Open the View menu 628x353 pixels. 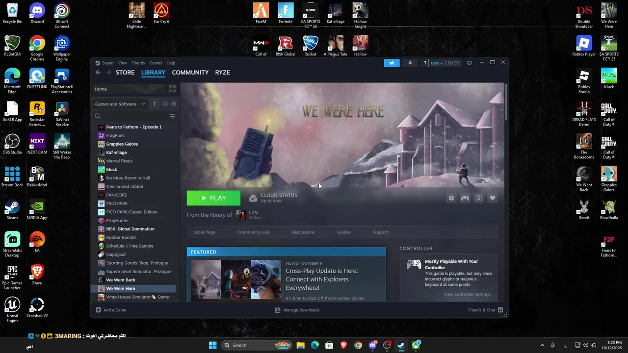pyautogui.click(x=122, y=63)
